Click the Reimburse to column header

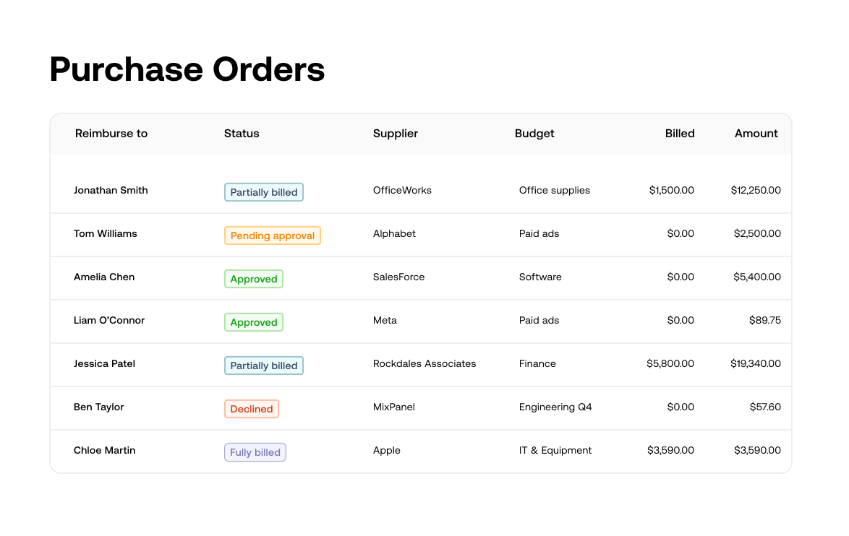[111, 134]
